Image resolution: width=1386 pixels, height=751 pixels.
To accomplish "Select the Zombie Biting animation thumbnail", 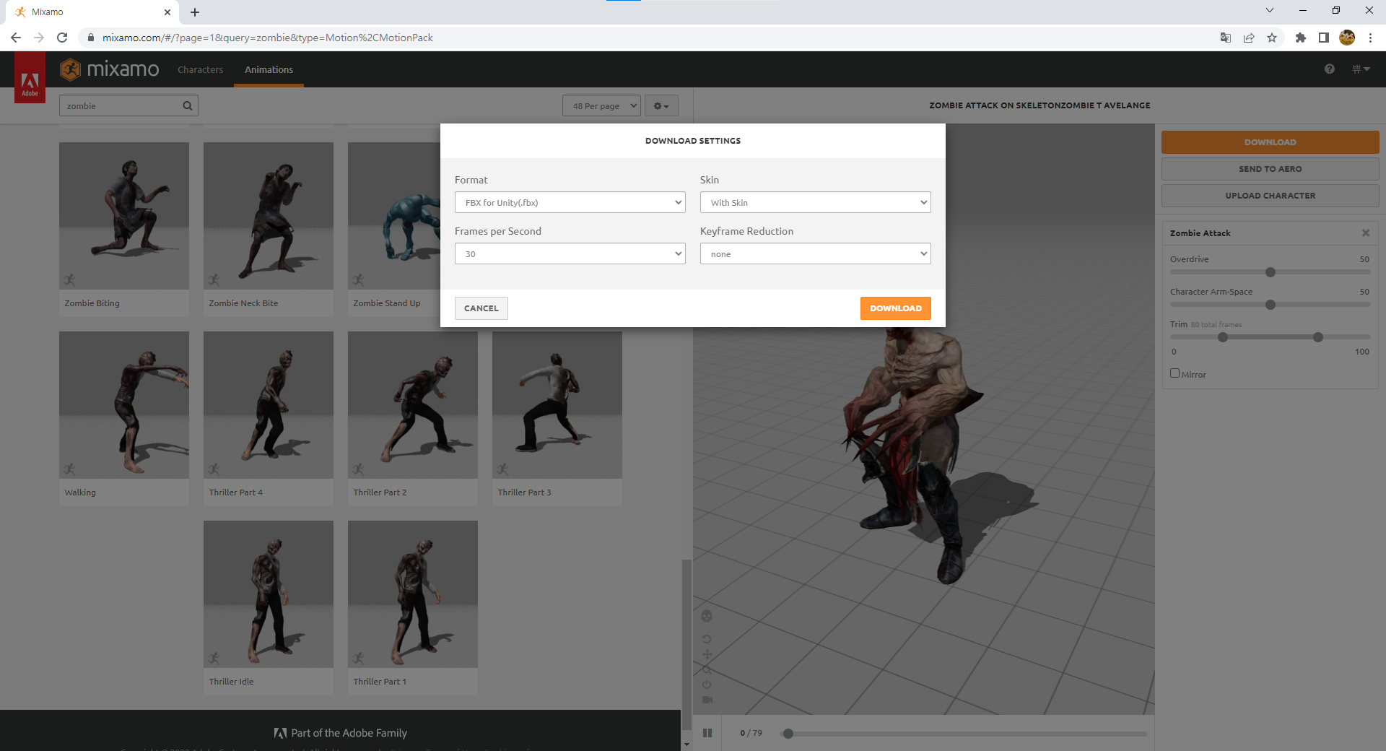I will click(124, 216).
